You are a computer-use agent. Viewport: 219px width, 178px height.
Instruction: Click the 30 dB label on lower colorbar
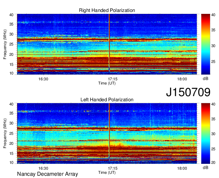[213, 134]
